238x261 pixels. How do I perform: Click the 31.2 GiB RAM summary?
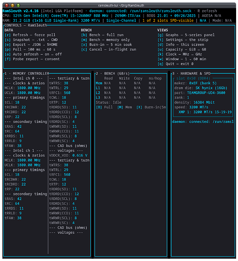pos(56,20)
